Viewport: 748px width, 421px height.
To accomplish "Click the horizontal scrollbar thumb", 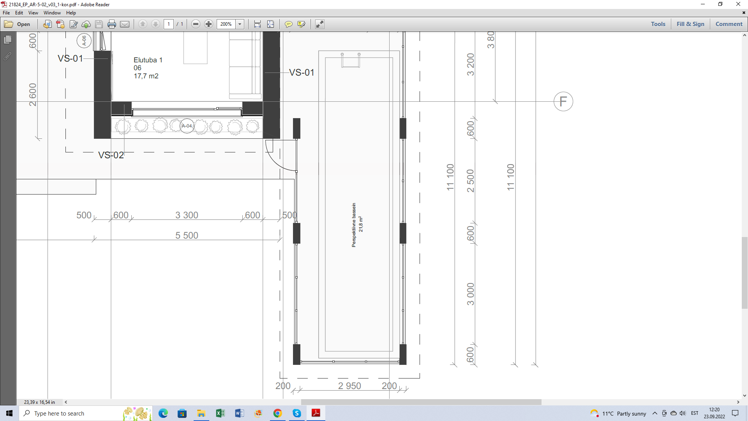I will click(x=421, y=402).
